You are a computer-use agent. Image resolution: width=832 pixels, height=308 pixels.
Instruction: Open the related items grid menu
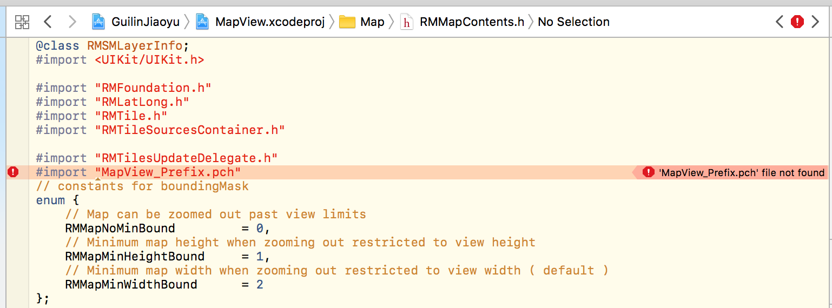22,22
